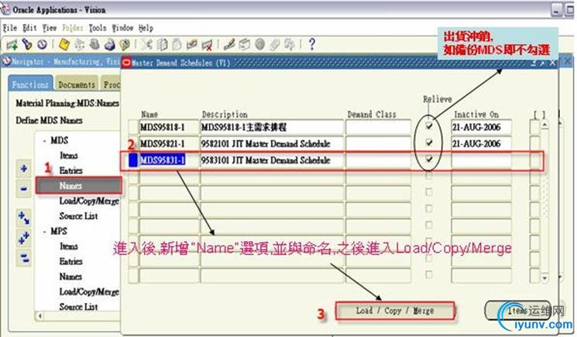Image resolution: width=577 pixels, height=337 pixels.
Task: Uncheck Relieve for MDS95821-1
Action: point(429,143)
